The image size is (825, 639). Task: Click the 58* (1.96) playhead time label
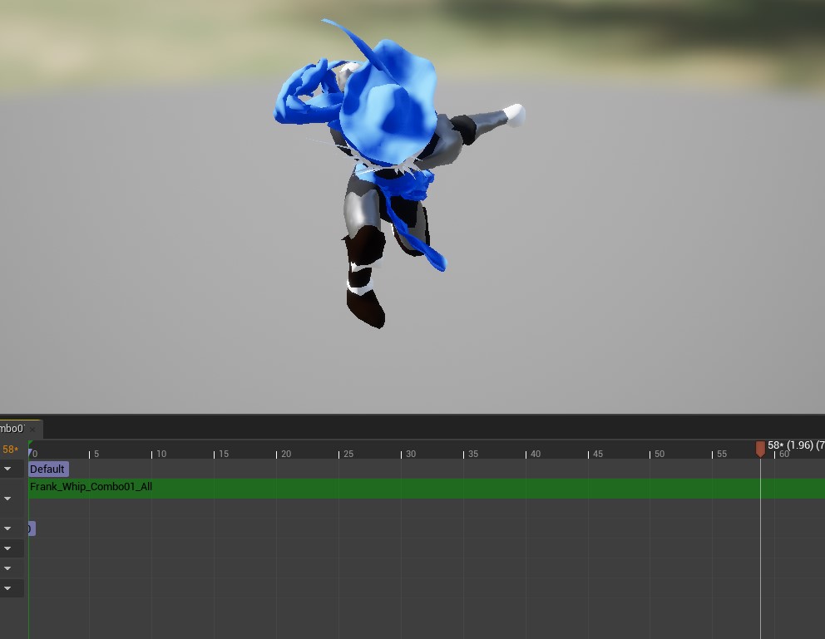click(794, 445)
